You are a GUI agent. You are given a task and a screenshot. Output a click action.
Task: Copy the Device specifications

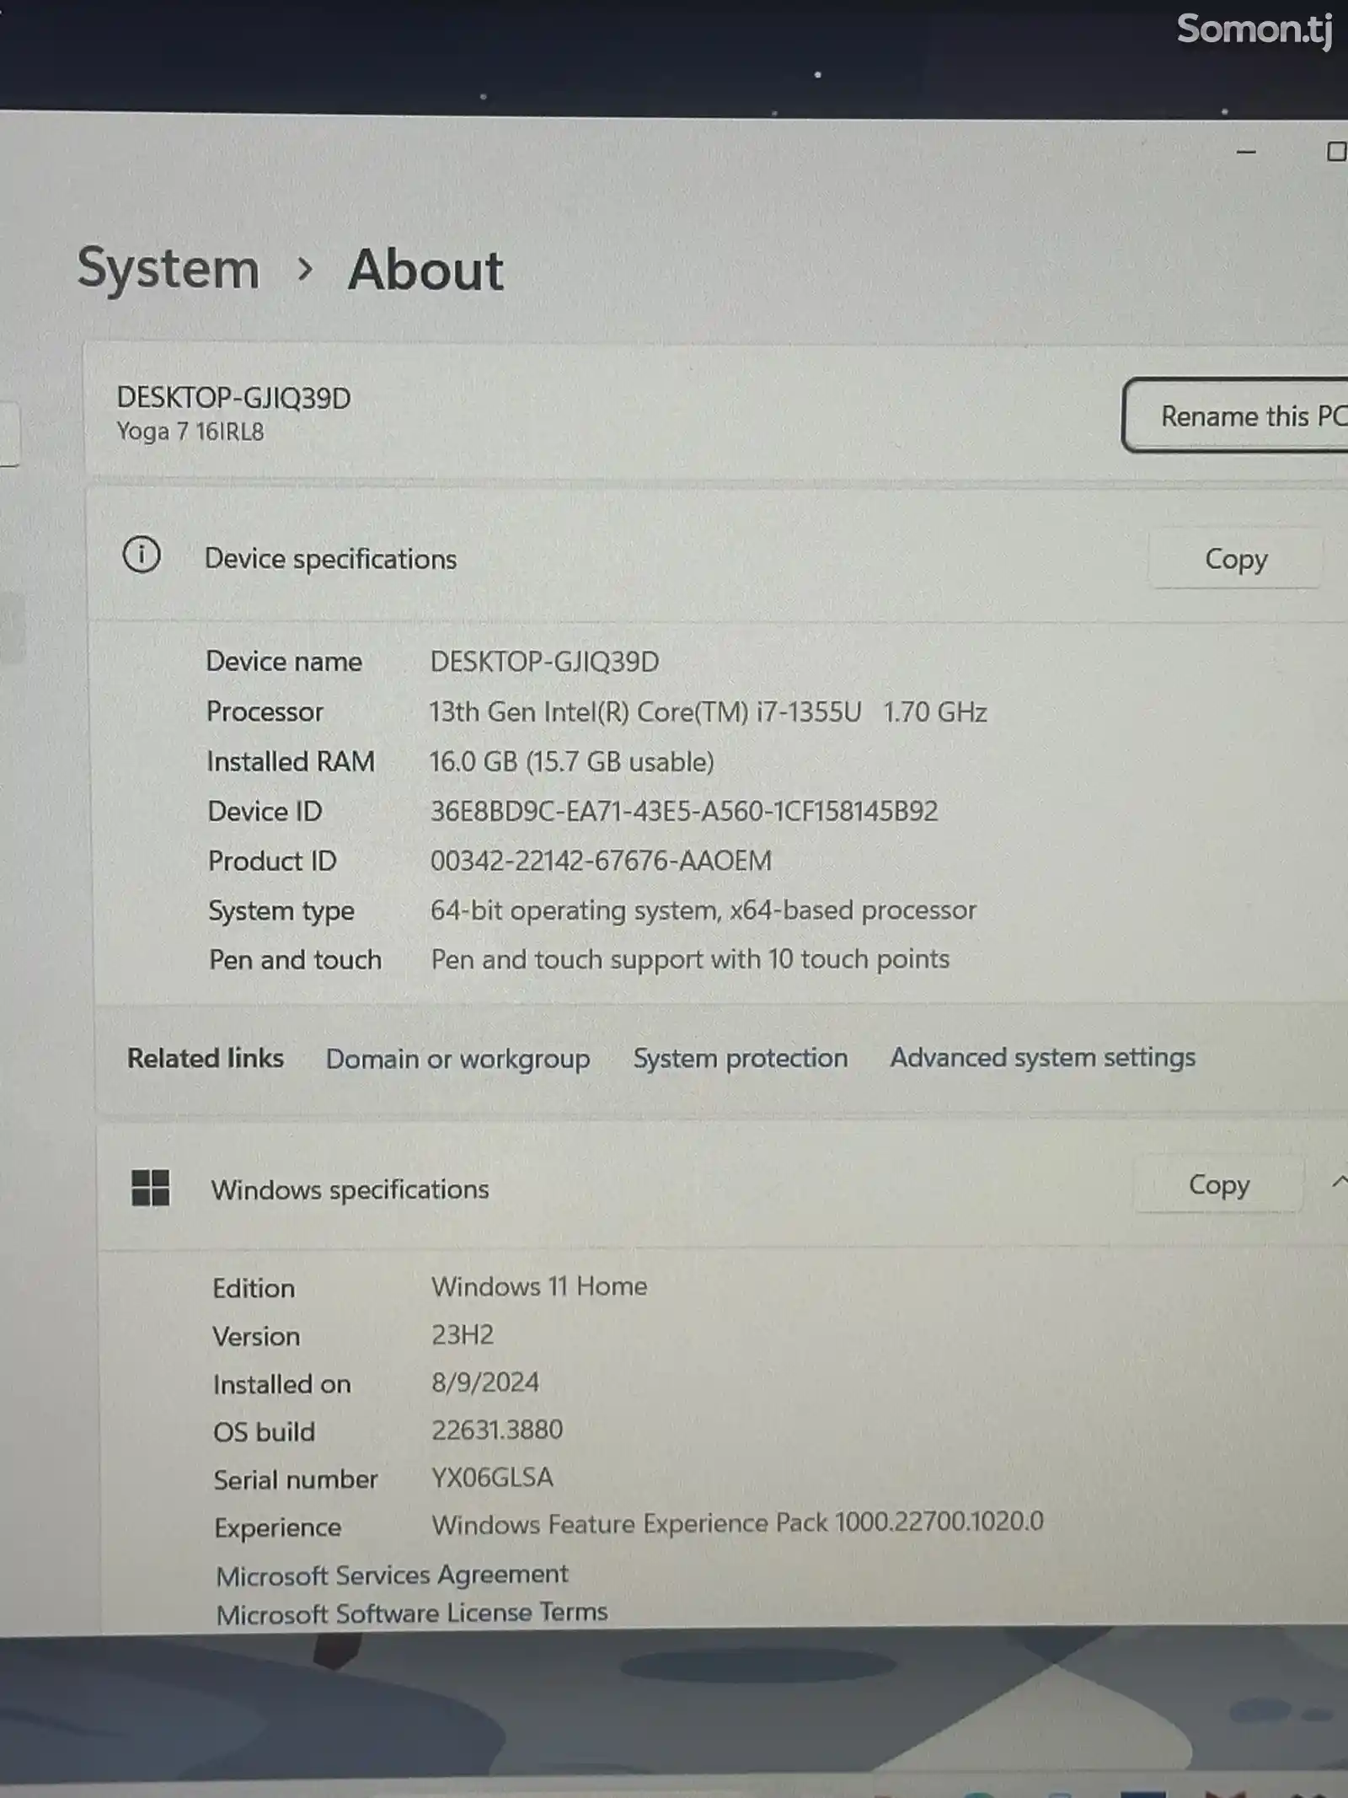click(1235, 558)
